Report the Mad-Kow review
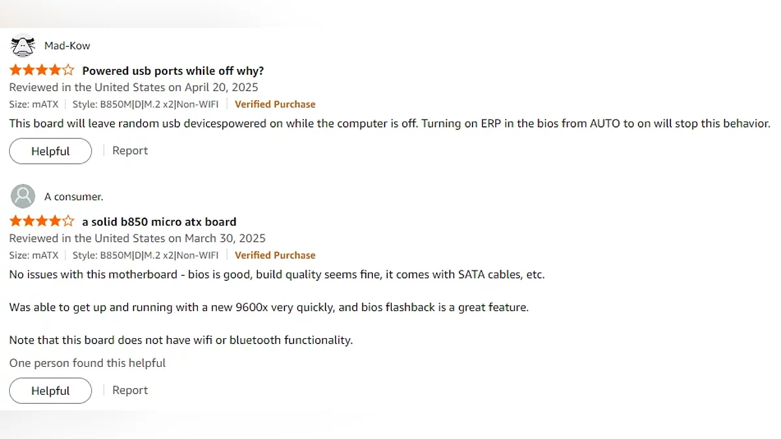 pyautogui.click(x=130, y=150)
